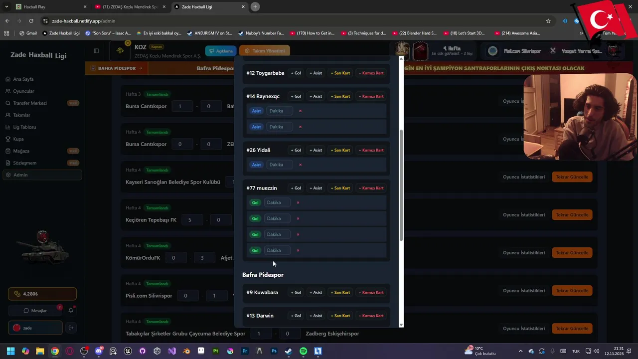Open Kupa in the sidebar
638x359 pixels.
pos(18,139)
